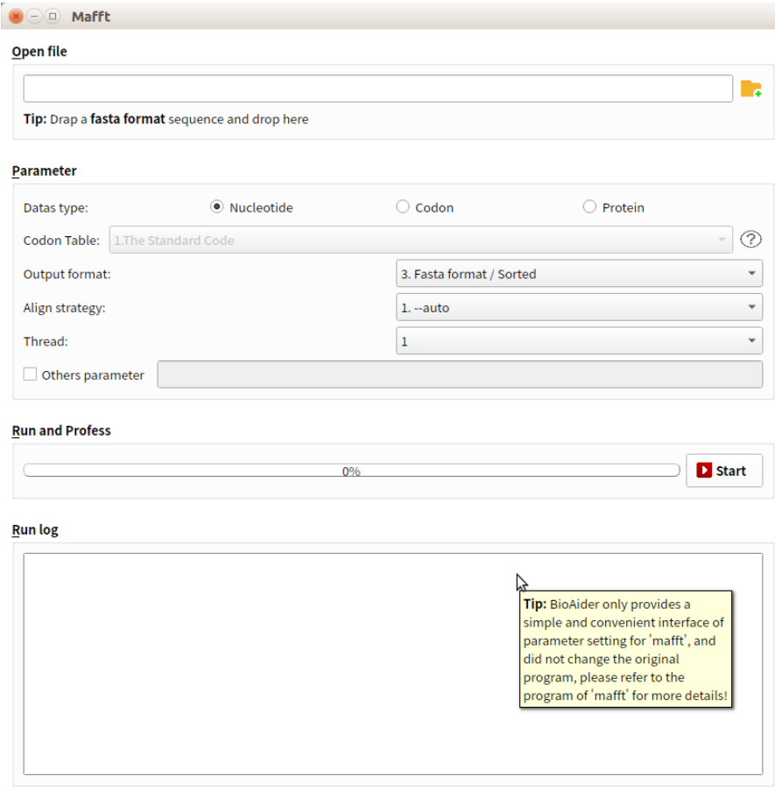Click the red play icon in Start
The image size is (775, 790).
click(703, 470)
